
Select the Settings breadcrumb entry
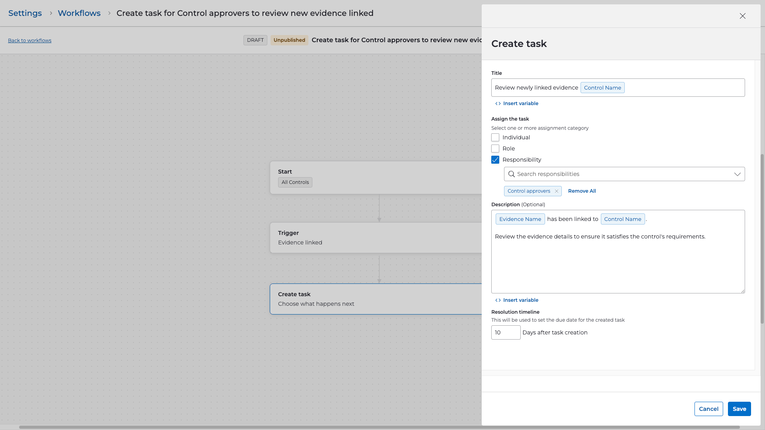point(25,13)
